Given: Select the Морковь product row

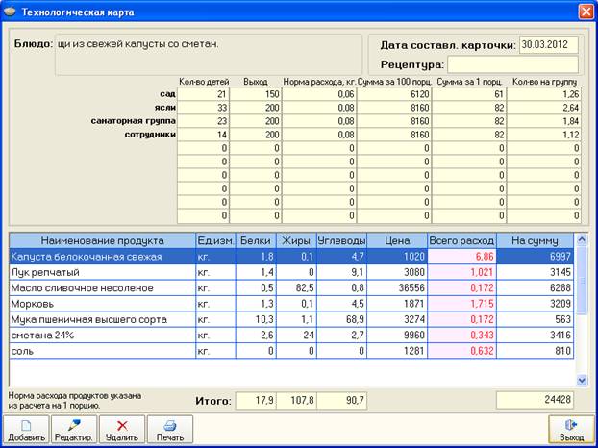Looking at the screenshot, I should [x=291, y=304].
